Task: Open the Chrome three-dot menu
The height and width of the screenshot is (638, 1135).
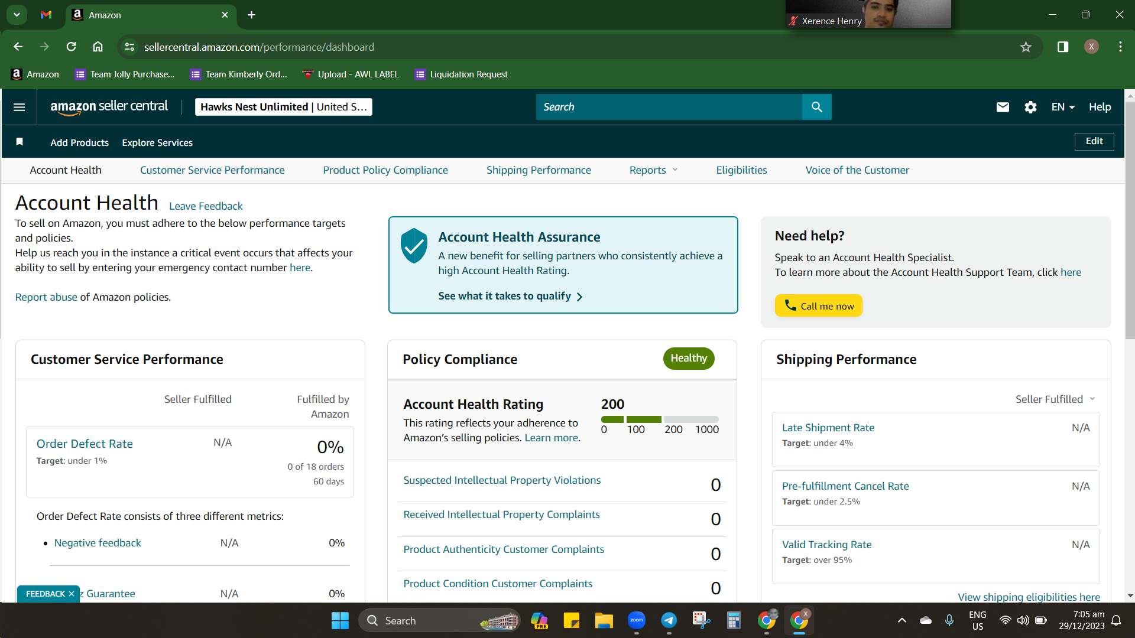Action: coord(1120,47)
